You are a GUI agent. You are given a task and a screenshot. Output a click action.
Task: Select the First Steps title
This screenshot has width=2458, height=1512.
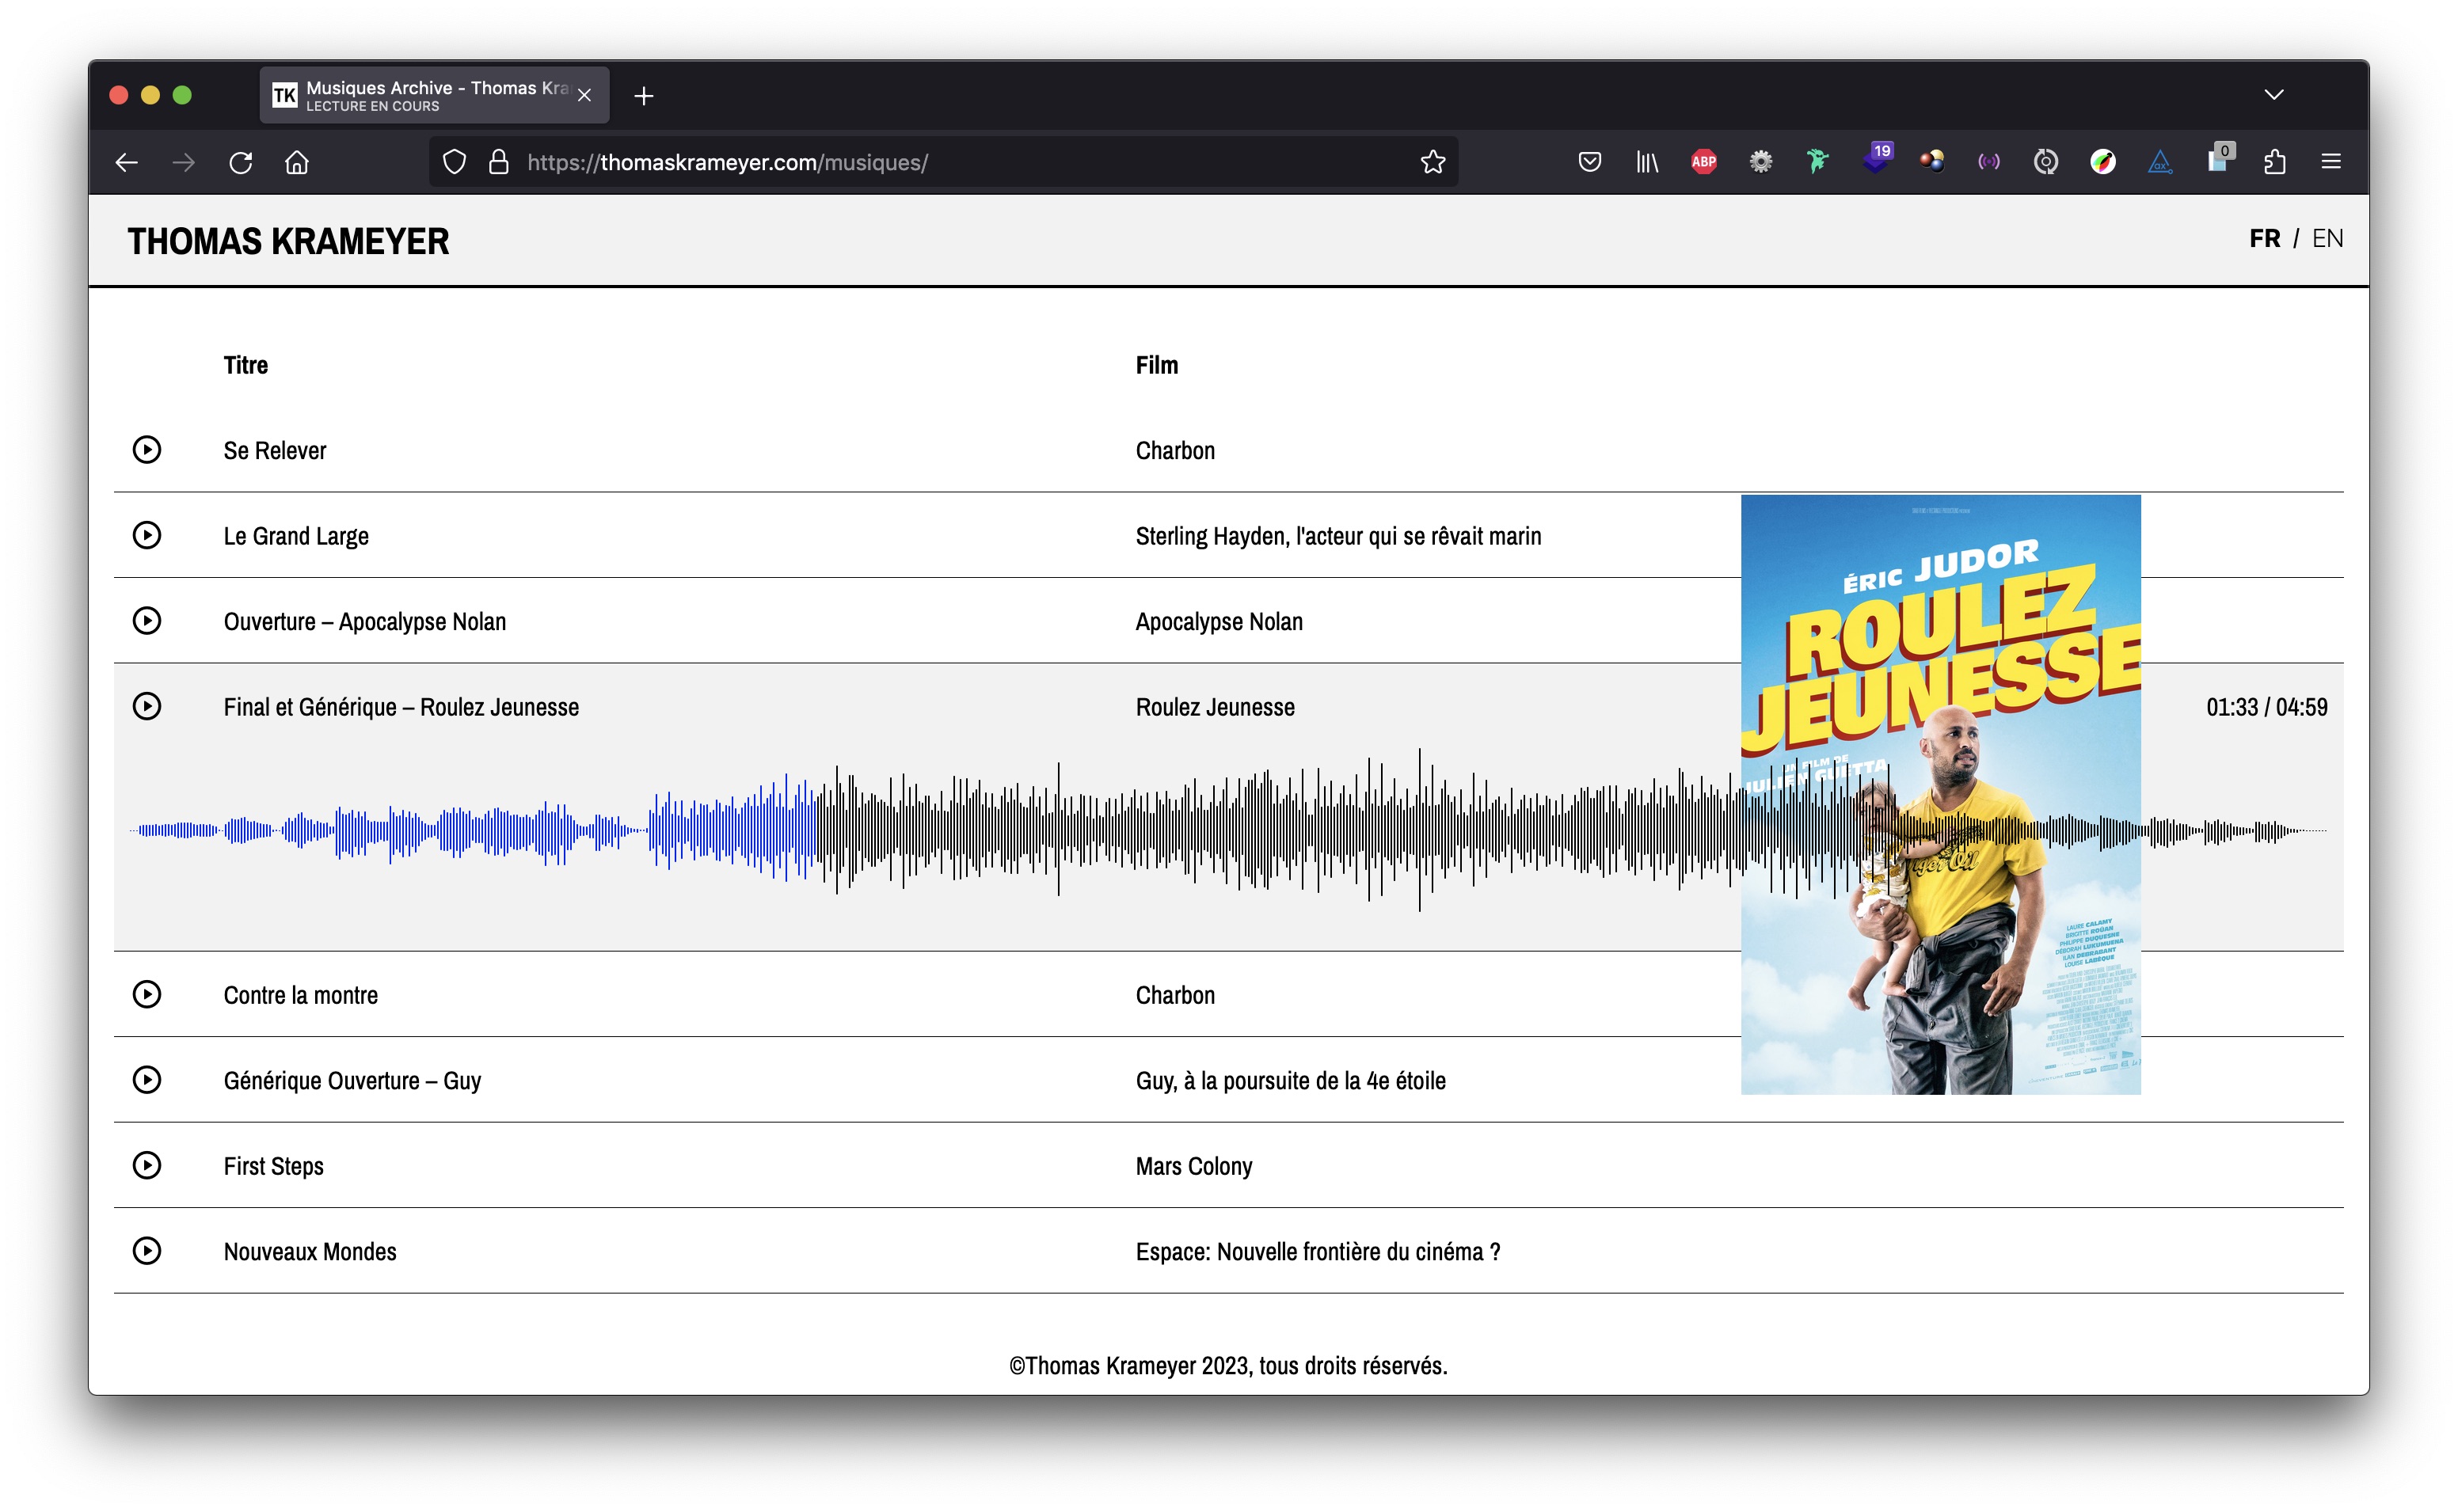click(x=274, y=1166)
